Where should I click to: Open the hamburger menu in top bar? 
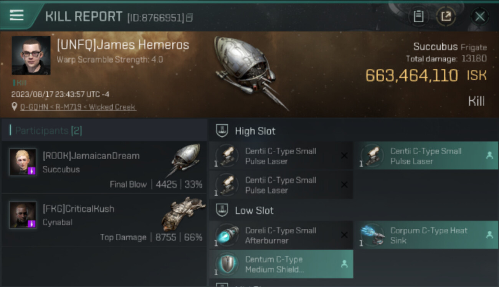pyautogui.click(x=17, y=15)
